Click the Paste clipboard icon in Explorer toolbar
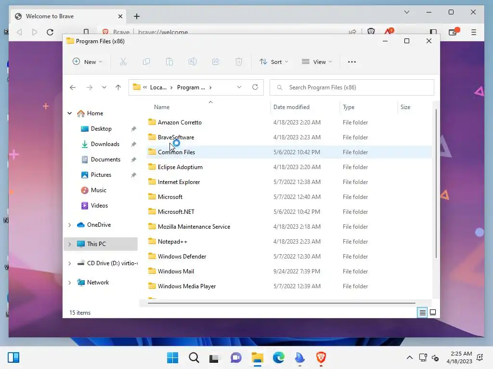This screenshot has height=369, width=493. coord(169,62)
